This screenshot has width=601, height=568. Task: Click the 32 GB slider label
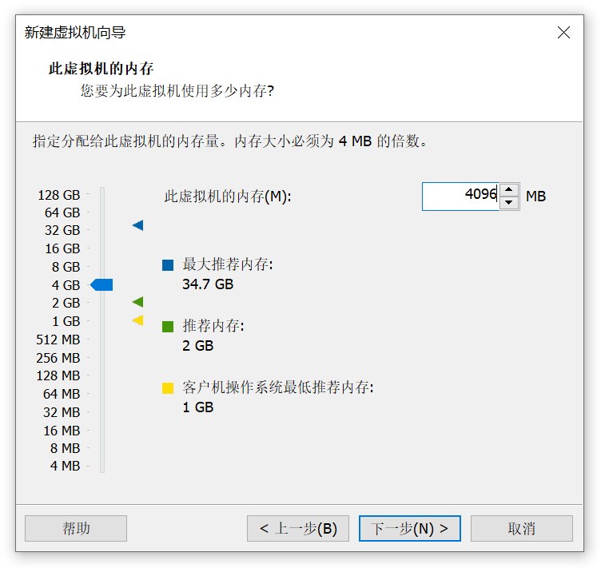coord(62,230)
